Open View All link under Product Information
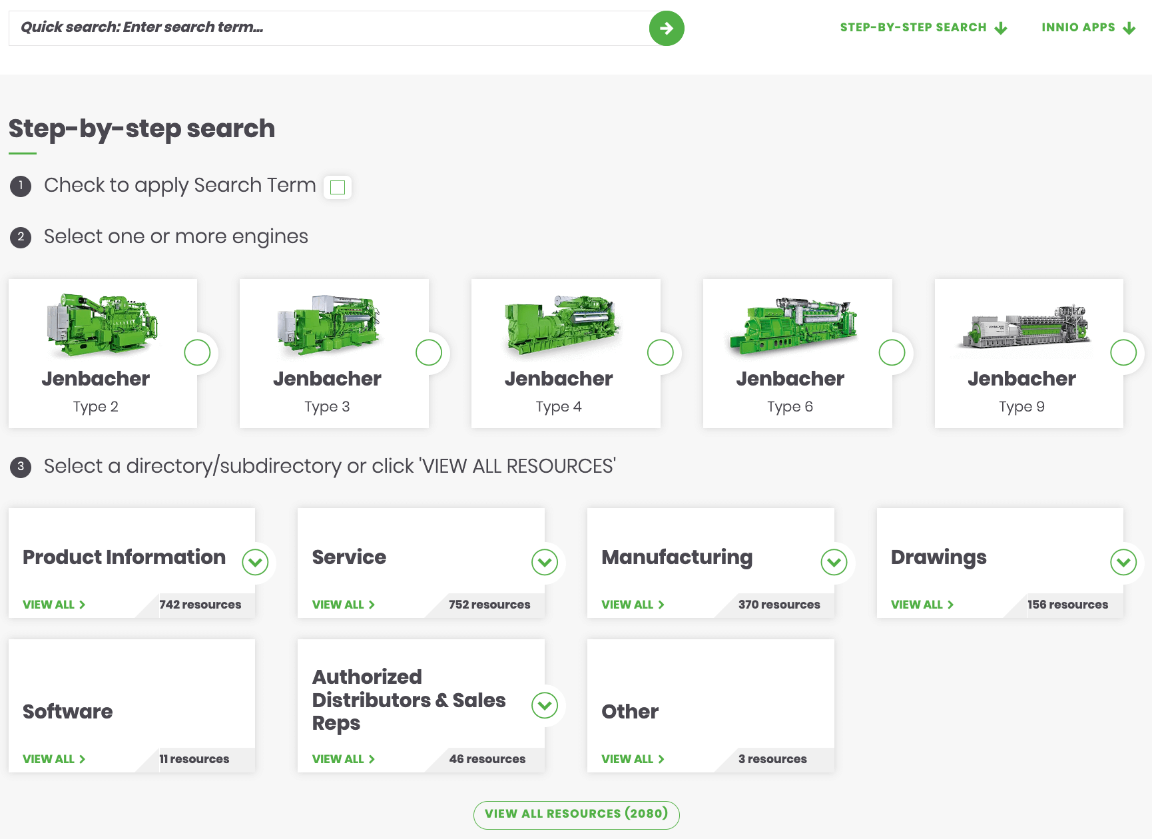 pyautogui.click(x=54, y=605)
